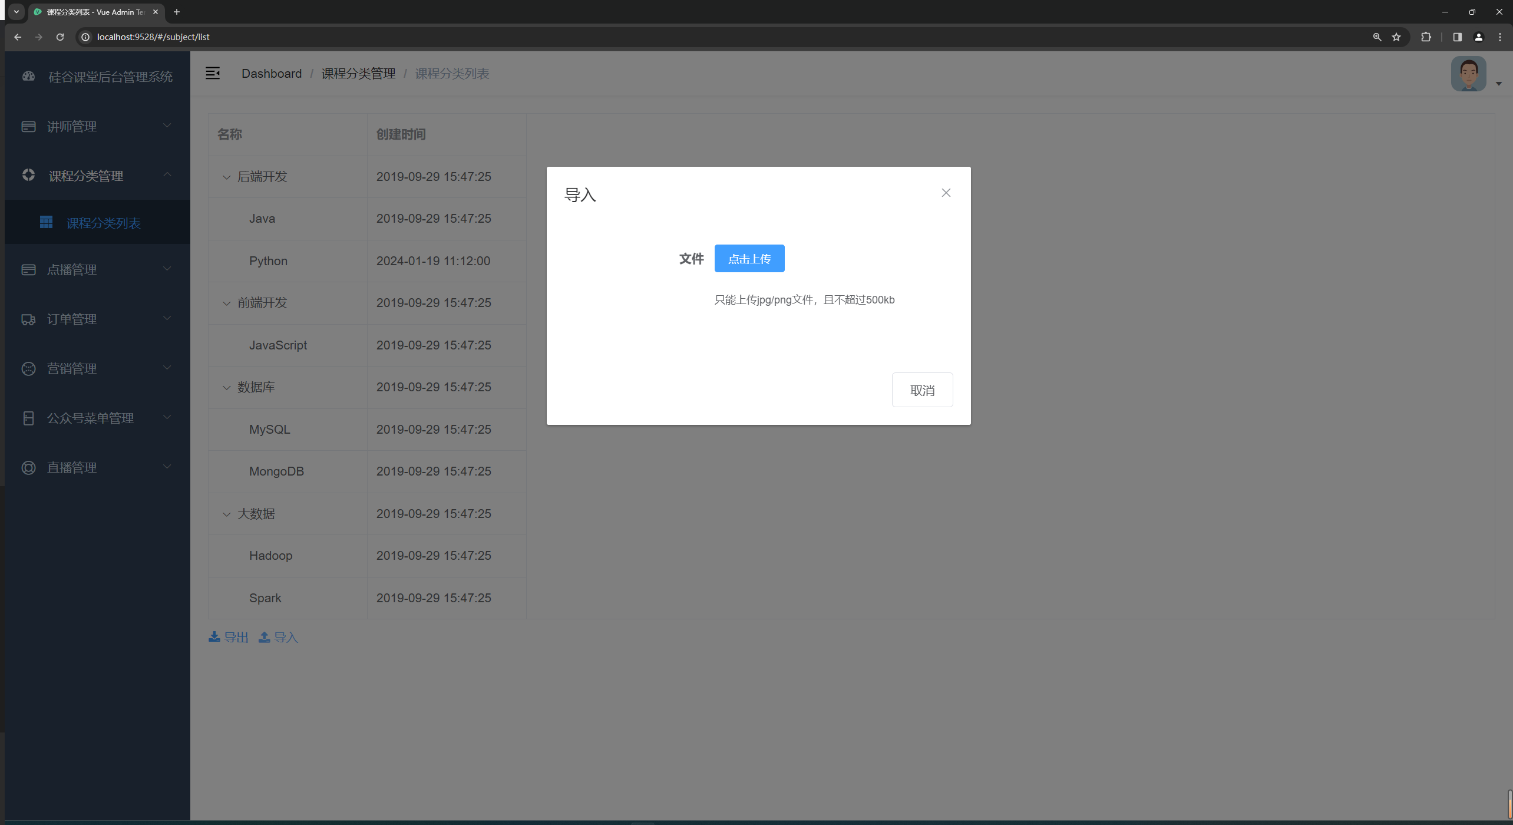The height and width of the screenshot is (825, 1513).
Task: Close the 导入 dialog with the X icon
Action: (946, 193)
